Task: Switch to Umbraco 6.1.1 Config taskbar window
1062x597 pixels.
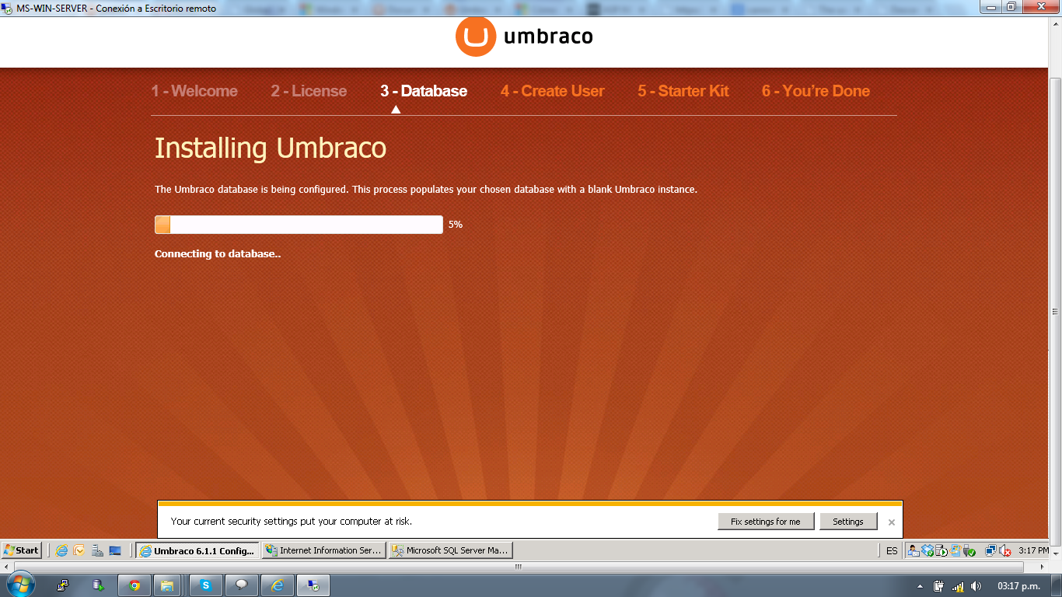Action: pyautogui.click(x=197, y=550)
